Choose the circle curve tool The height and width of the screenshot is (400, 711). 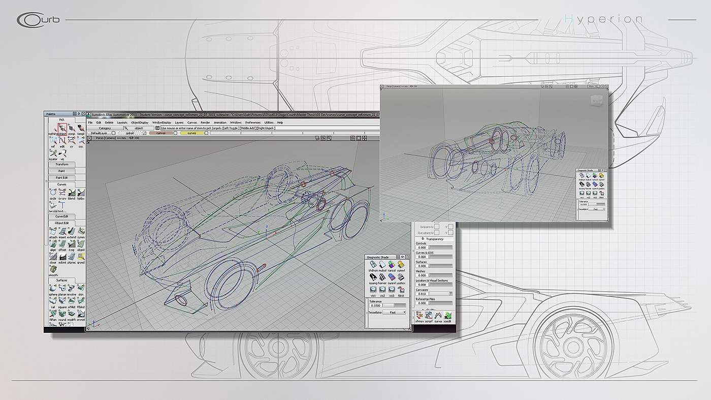click(x=53, y=193)
